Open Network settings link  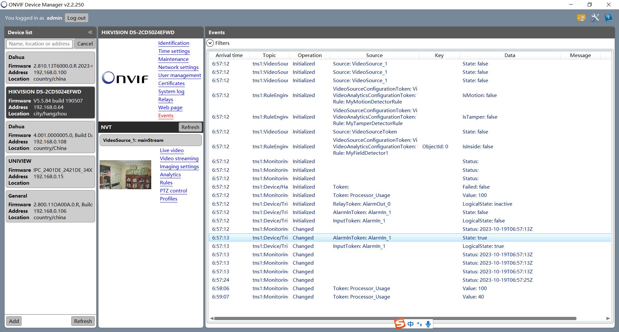click(x=178, y=67)
